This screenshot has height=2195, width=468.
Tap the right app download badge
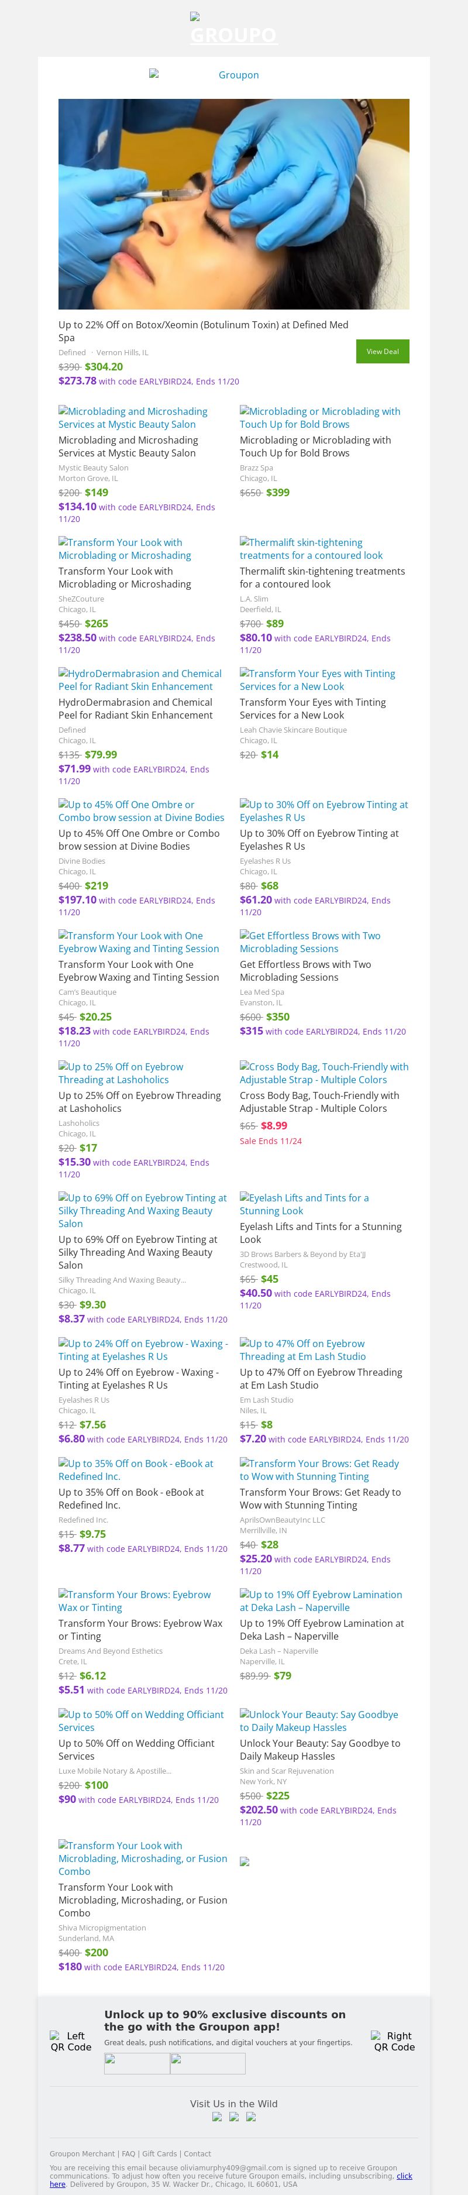coord(208,2063)
